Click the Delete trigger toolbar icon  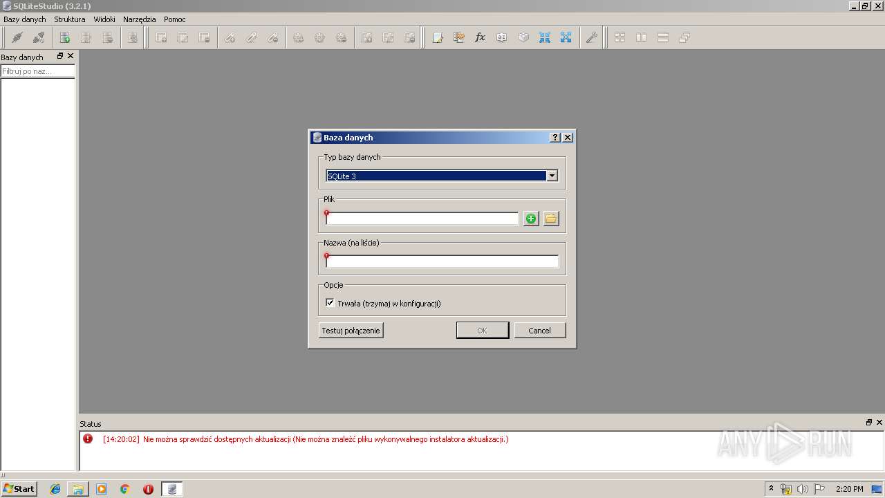coord(341,38)
